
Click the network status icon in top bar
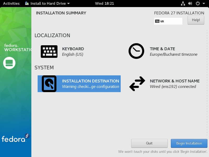coord(183,3)
